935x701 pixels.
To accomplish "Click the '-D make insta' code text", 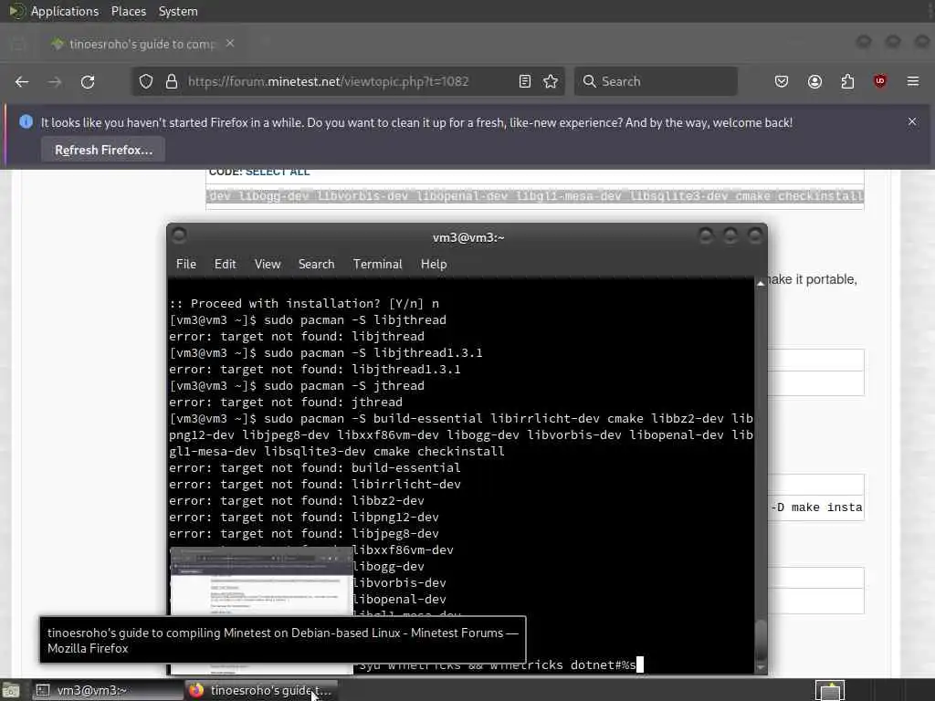I will coord(815,507).
